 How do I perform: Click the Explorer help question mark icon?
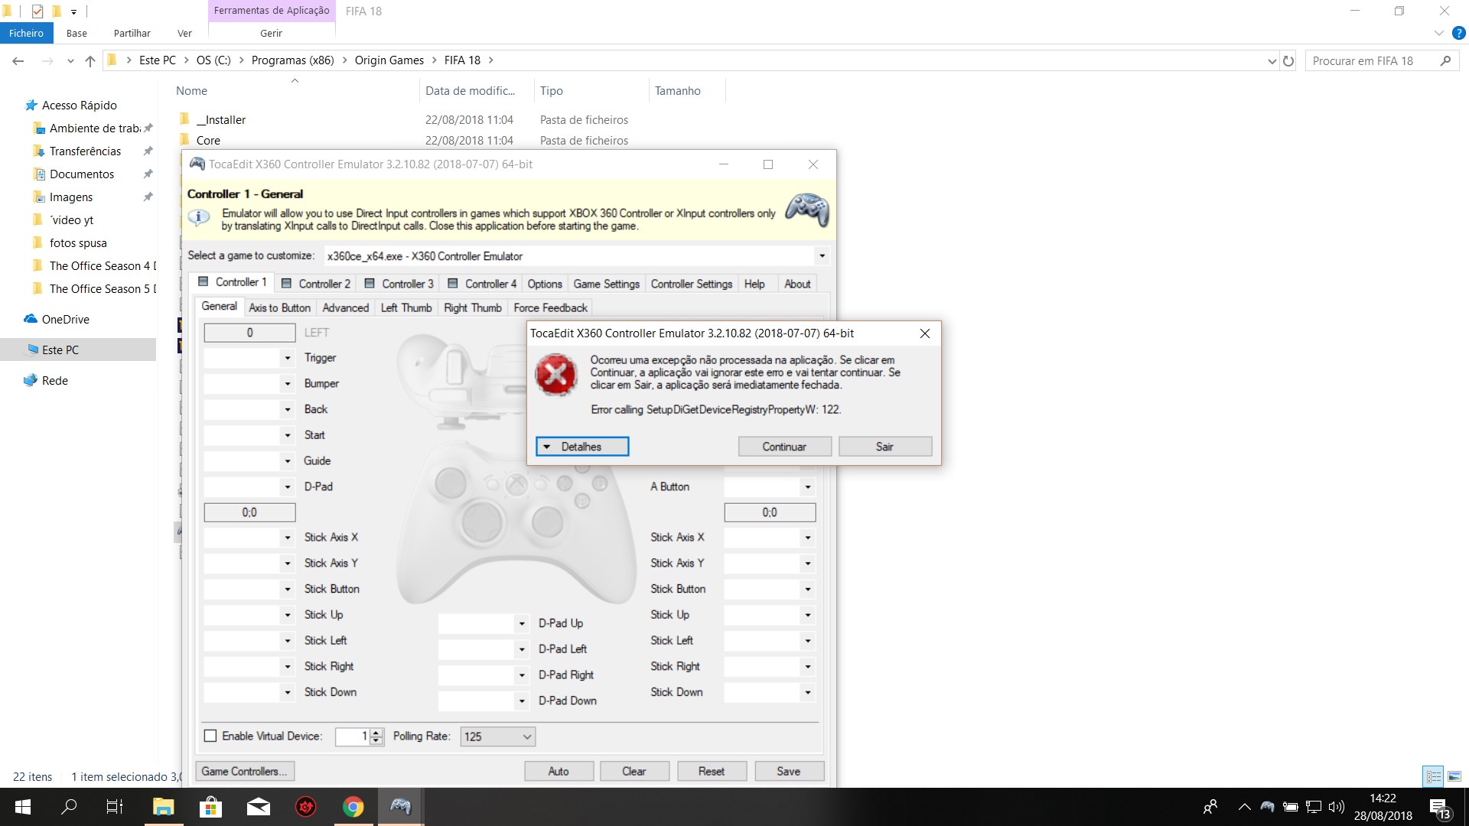click(1458, 33)
